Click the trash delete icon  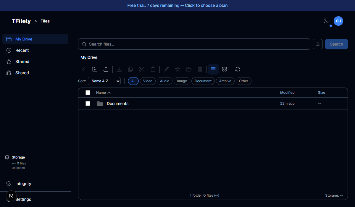(200, 69)
